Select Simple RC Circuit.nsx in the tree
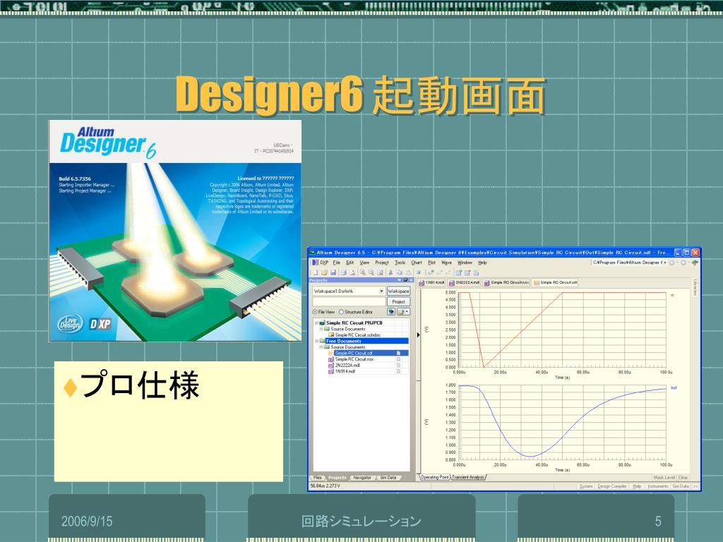 click(354, 359)
